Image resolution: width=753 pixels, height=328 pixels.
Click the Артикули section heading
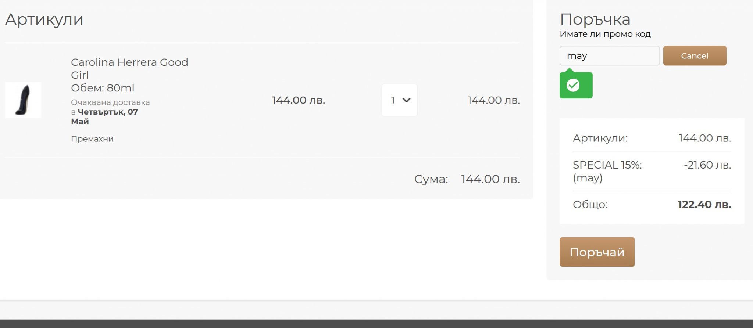click(x=44, y=19)
